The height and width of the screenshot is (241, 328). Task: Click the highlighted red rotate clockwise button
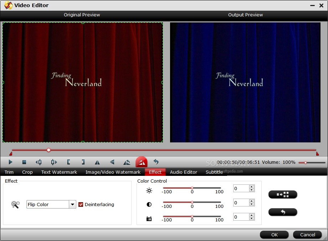tap(142, 162)
